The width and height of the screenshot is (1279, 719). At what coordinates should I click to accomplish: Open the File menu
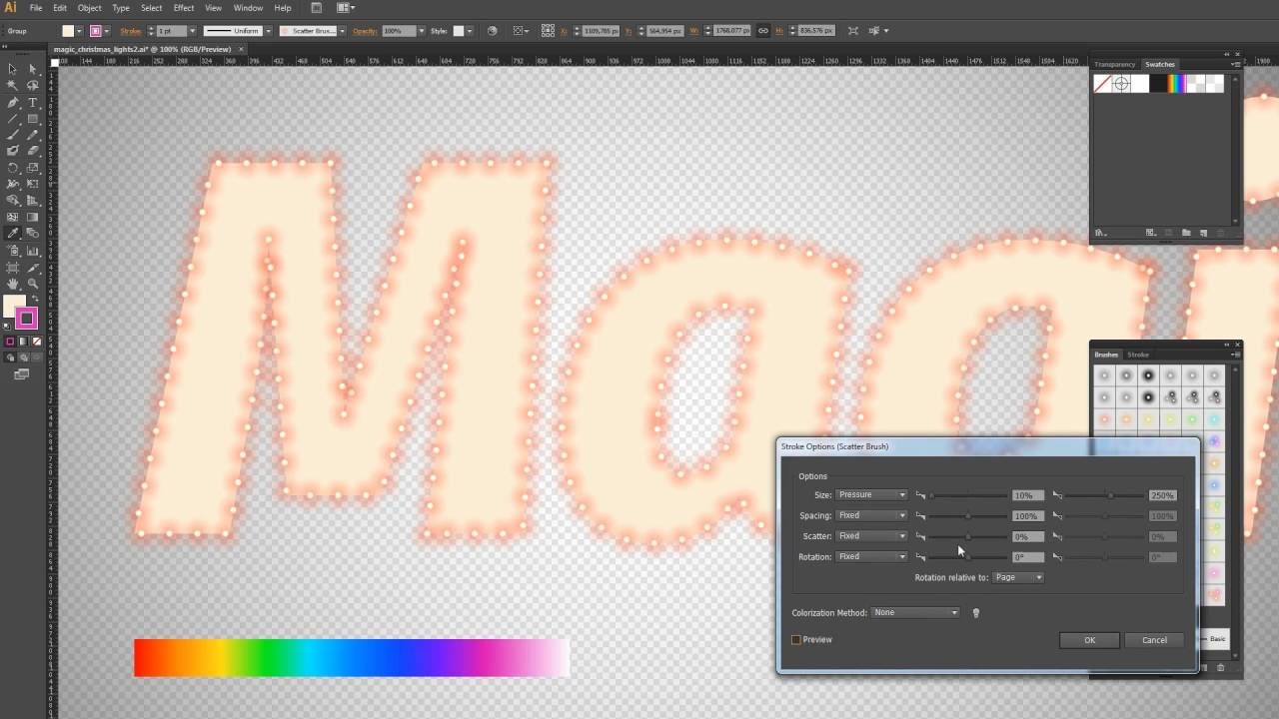[35, 8]
